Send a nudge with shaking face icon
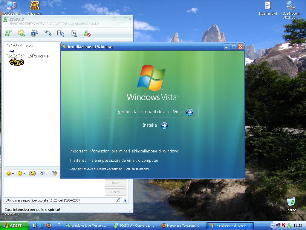 pyautogui.click(x=32, y=173)
